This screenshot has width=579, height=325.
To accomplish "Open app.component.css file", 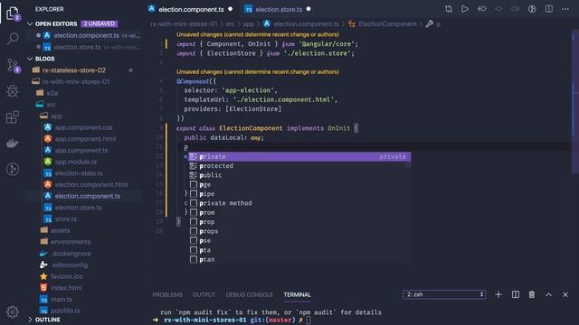I will (x=83, y=127).
